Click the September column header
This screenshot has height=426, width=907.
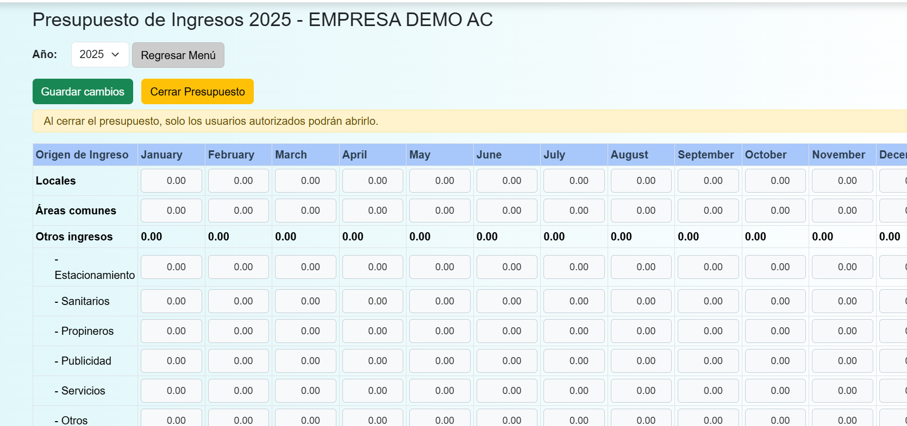[x=705, y=155]
